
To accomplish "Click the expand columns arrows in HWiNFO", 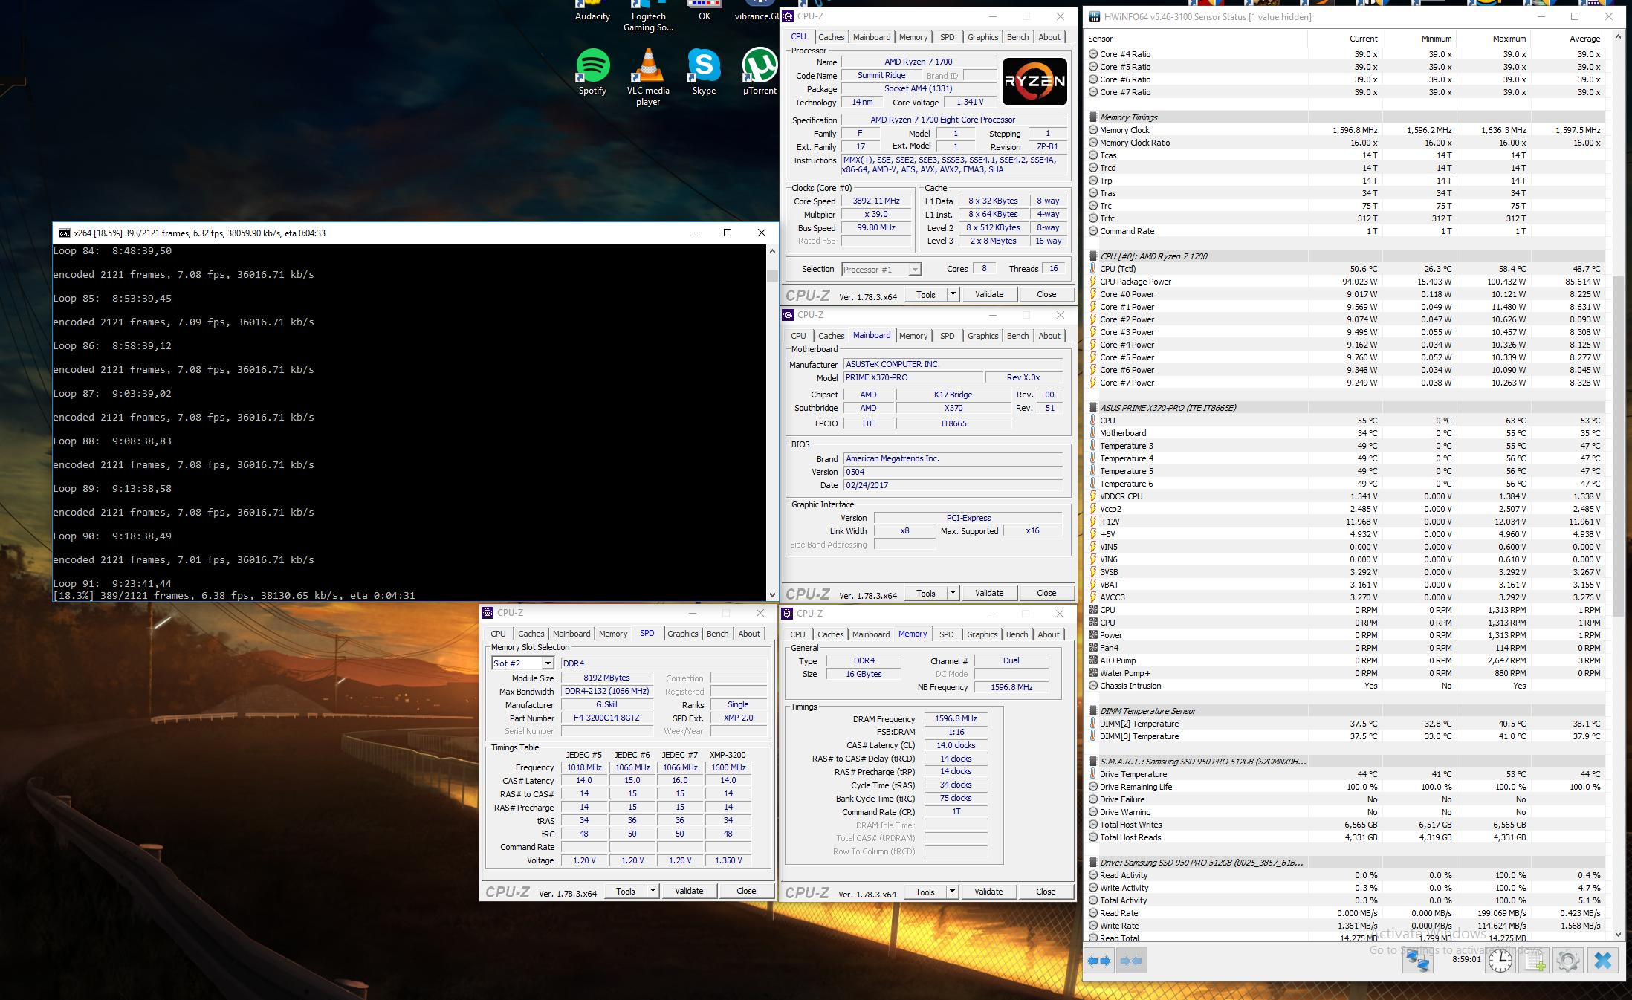I will pyautogui.click(x=1100, y=961).
